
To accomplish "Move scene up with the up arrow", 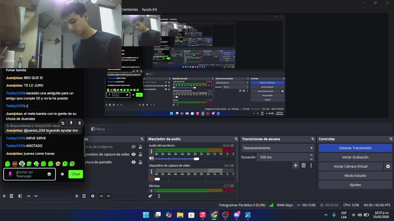I will [29, 196].
